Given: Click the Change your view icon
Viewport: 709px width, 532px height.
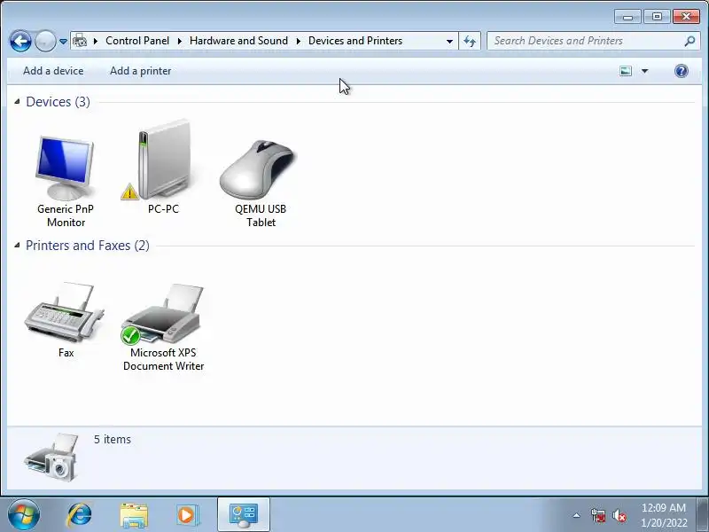Looking at the screenshot, I should (626, 71).
